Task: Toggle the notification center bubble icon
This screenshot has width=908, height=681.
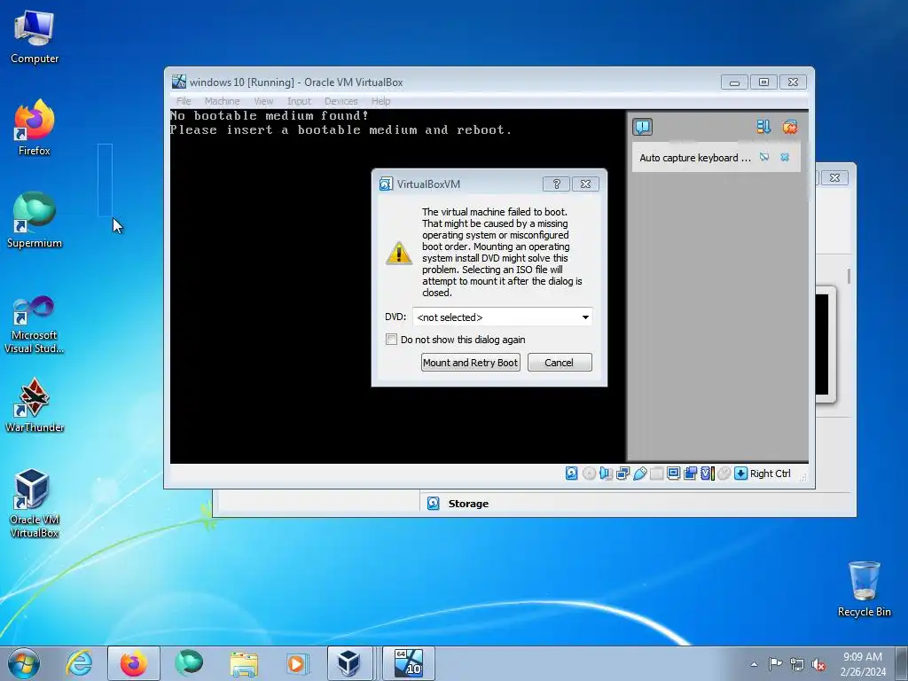Action: click(643, 127)
